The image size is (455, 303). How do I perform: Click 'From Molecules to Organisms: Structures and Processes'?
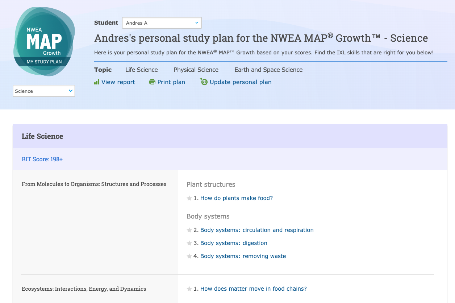[94, 184]
